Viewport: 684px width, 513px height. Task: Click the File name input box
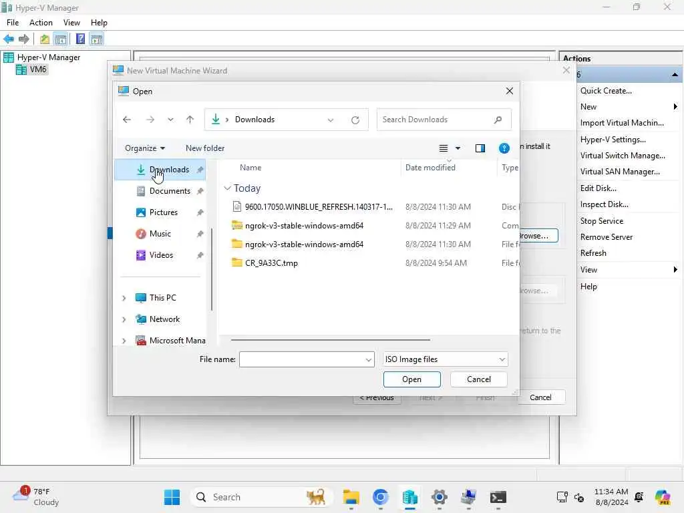(302, 359)
